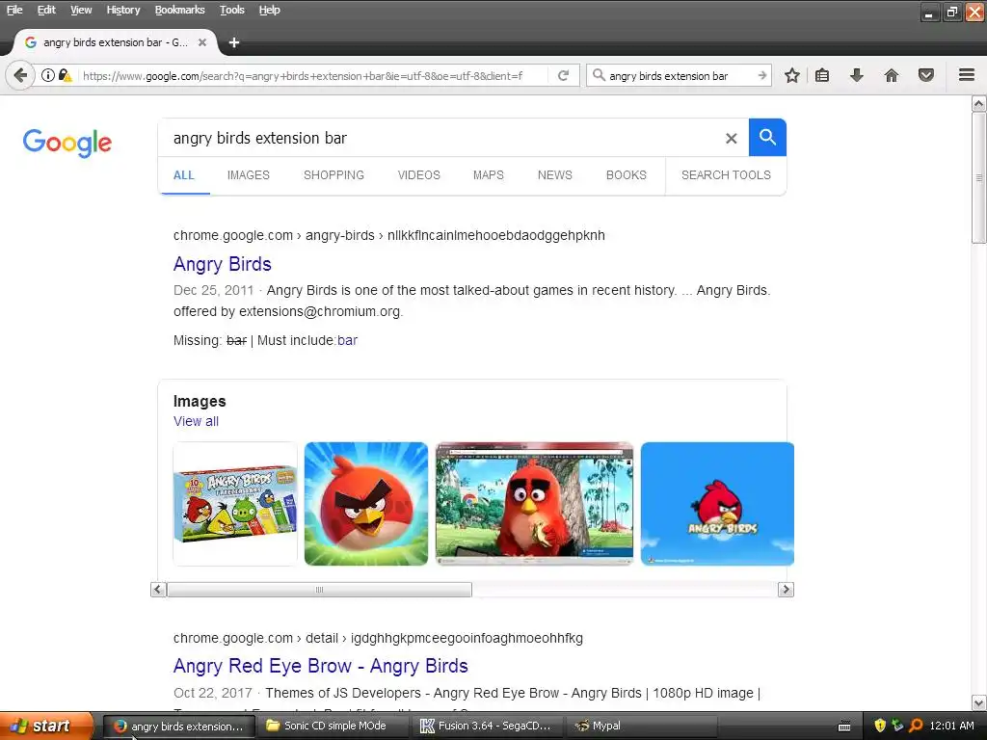Click the images carousel left scroll arrow
Viewport: 987px width, 740px height.
click(158, 590)
